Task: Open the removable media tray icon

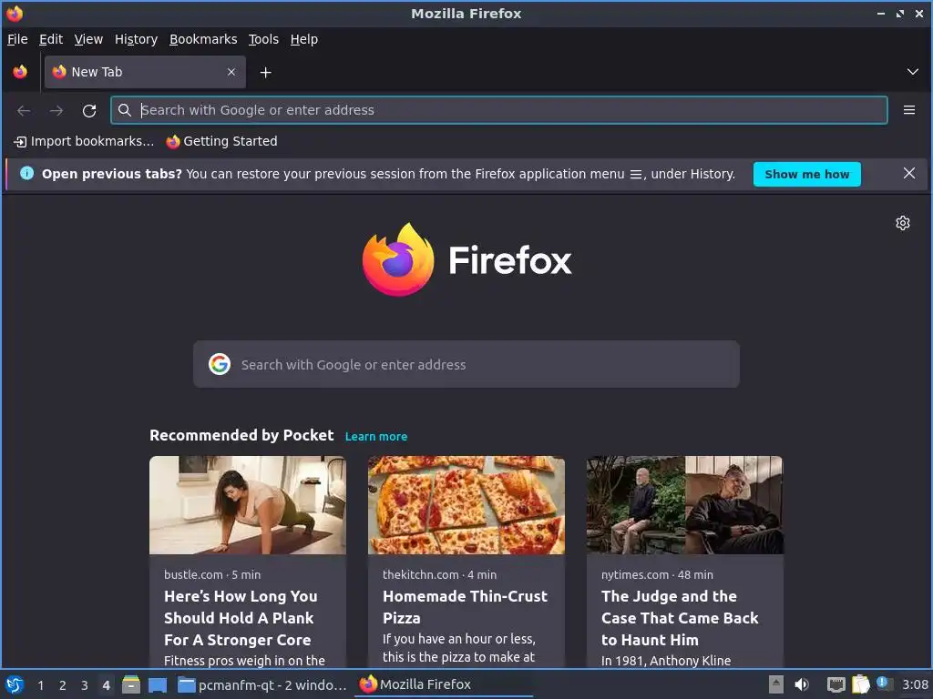Action: pos(775,684)
